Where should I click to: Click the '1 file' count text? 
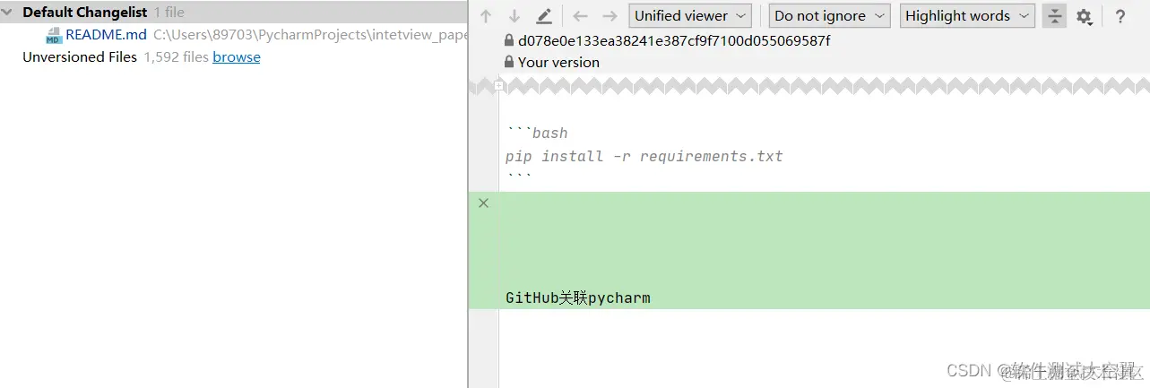point(169,13)
